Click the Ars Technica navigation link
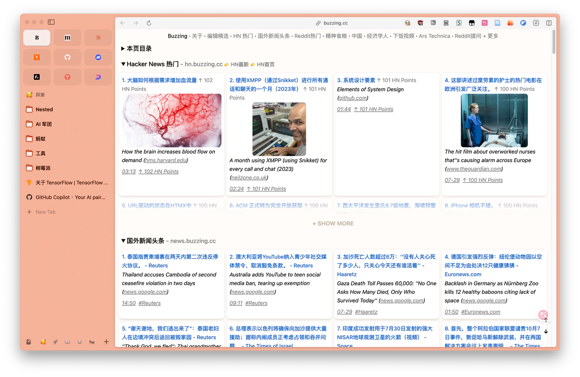 pos(434,36)
